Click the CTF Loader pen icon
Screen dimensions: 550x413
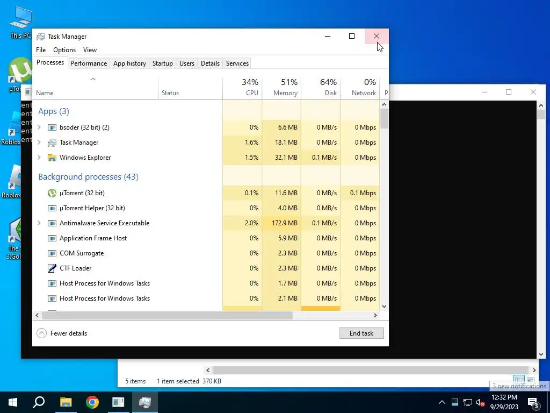click(52, 268)
